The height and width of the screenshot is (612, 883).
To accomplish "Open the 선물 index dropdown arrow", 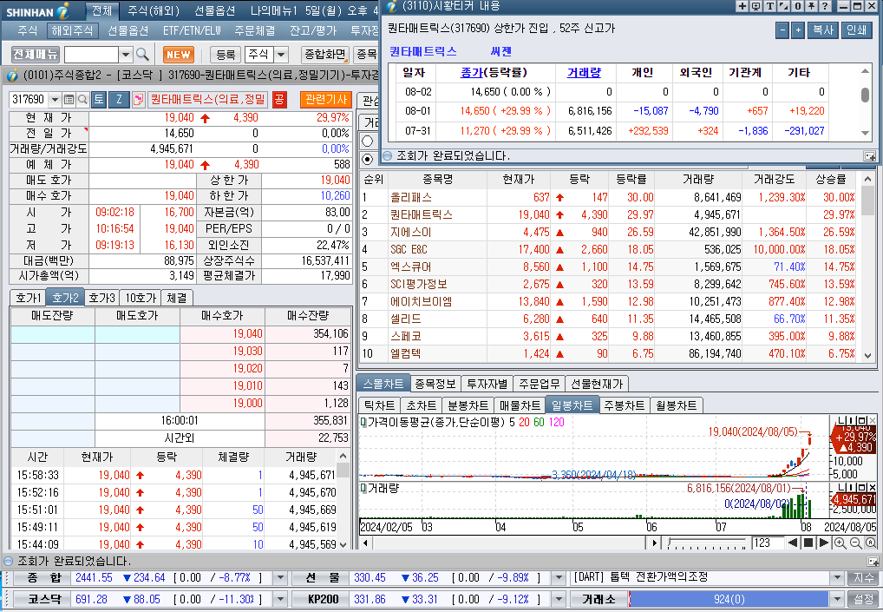I will (558, 578).
